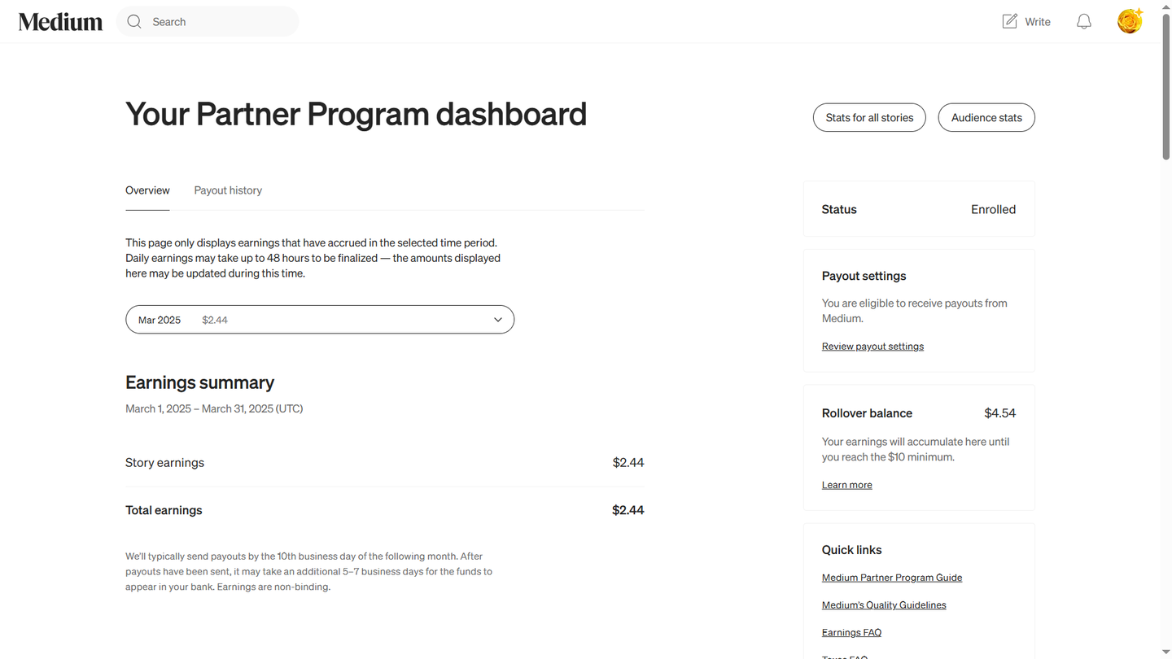This screenshot has height=659, width=1172.
Task: Open the Review payout settings link
Action: [872, 347]
